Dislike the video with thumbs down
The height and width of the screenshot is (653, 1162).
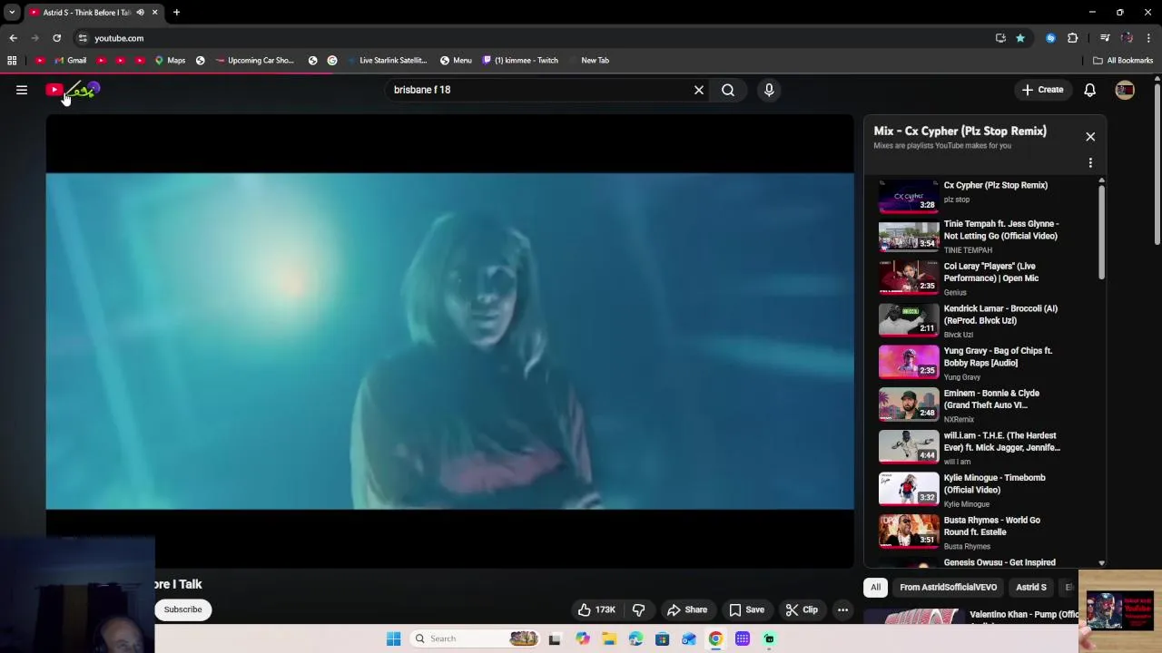[638, 609]
